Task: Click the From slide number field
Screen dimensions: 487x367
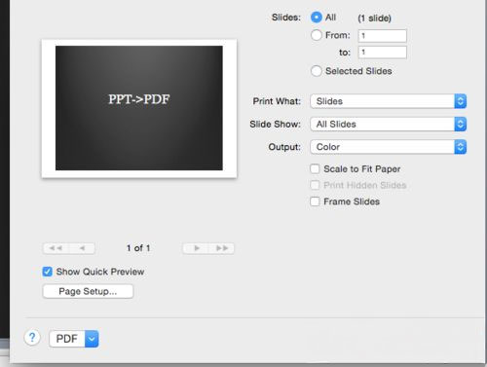Action: tap(383, 36)
